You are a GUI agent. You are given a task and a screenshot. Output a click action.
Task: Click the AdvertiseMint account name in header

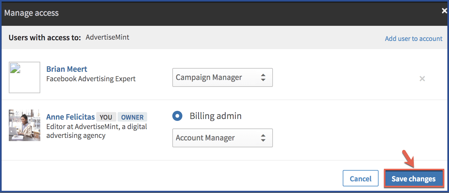click(108, 37)
